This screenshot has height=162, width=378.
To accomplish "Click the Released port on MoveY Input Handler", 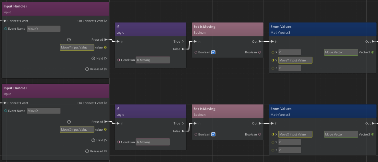I will point(106,69).
